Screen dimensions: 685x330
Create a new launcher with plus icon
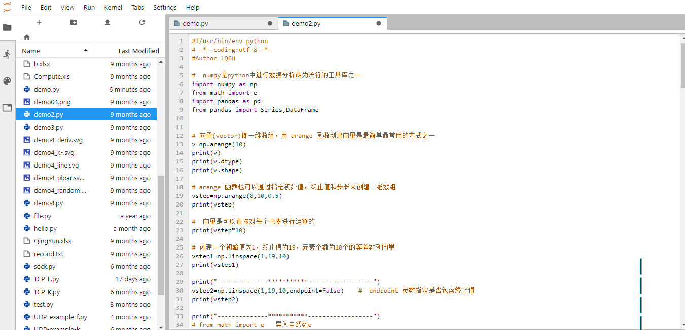pyautogui.click(x=39, y=22)
